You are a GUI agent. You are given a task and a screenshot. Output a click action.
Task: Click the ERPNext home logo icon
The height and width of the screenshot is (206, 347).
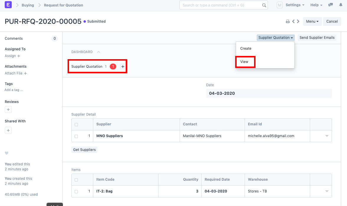pyautogui.click(x=8, y=5)
